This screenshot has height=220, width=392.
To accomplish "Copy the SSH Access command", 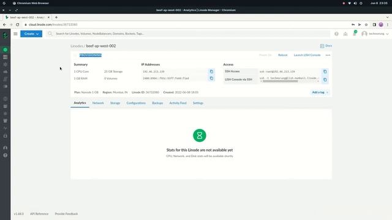I will (x=325, y=71).
